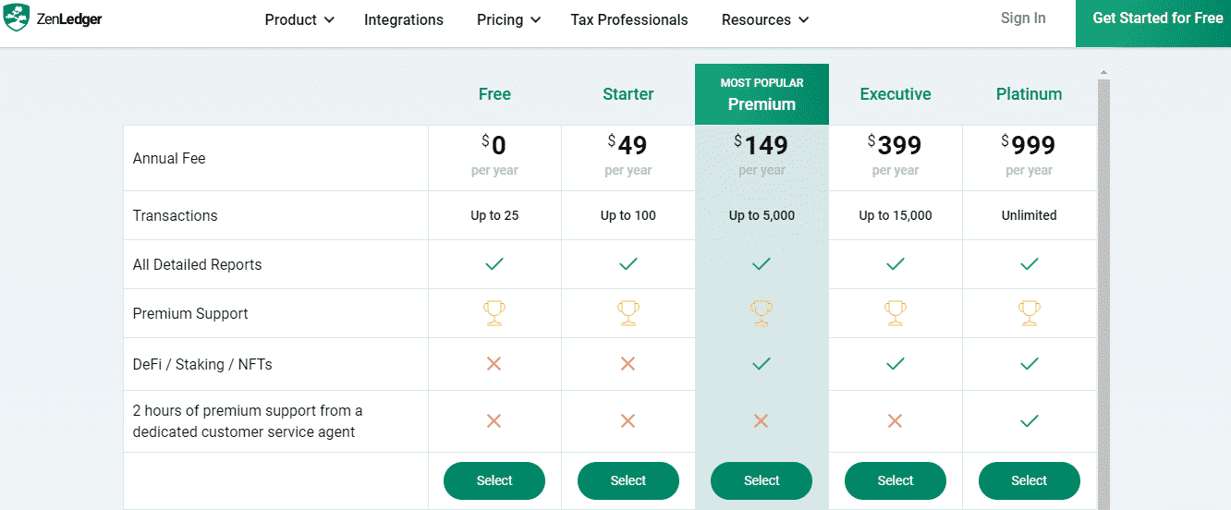The image size is (1231, 510).
Task: Click Premium plan DeFi / Staking checkmark
Action: tap(762, 364)
